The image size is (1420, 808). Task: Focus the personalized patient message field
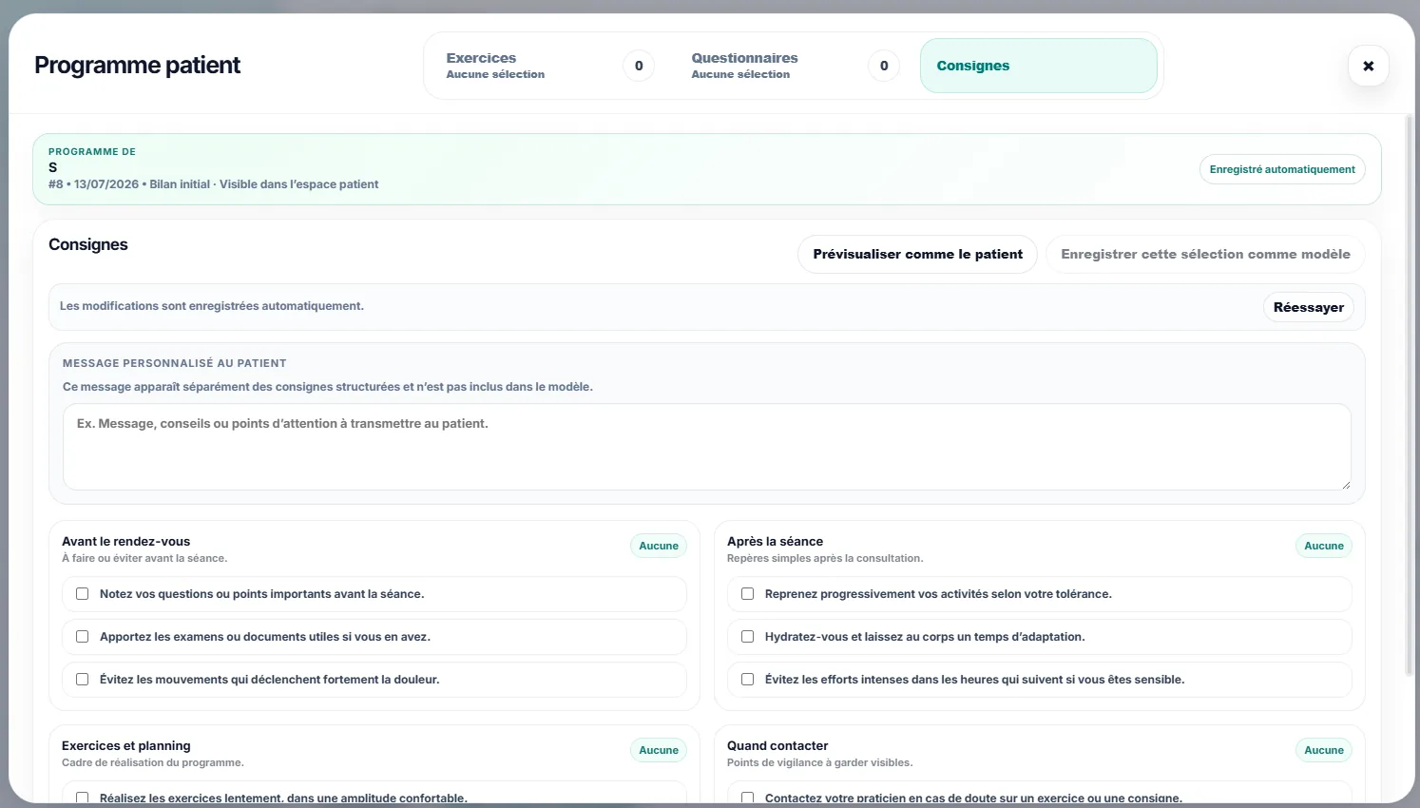[706, 447]
